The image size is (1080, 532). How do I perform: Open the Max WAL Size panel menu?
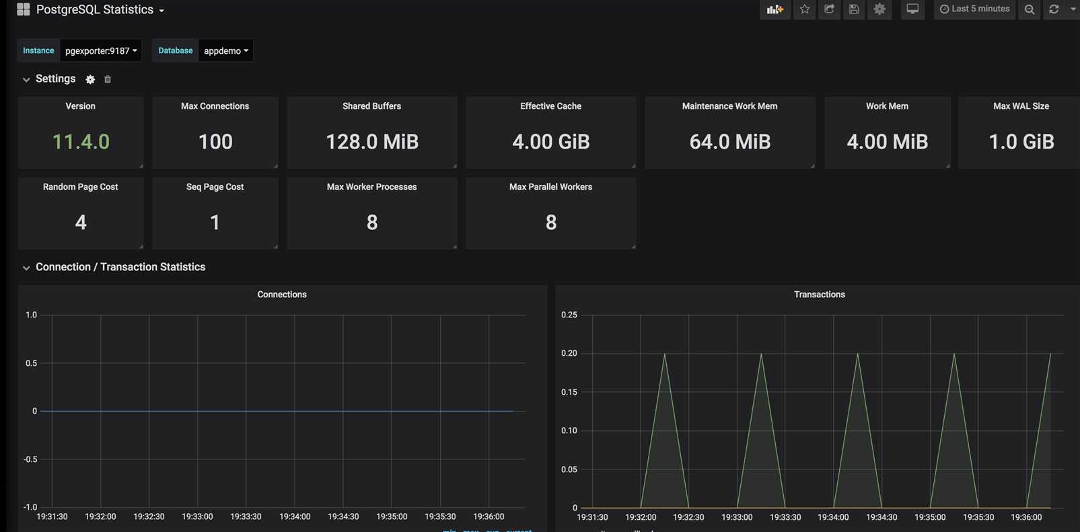click(1021, 106)
